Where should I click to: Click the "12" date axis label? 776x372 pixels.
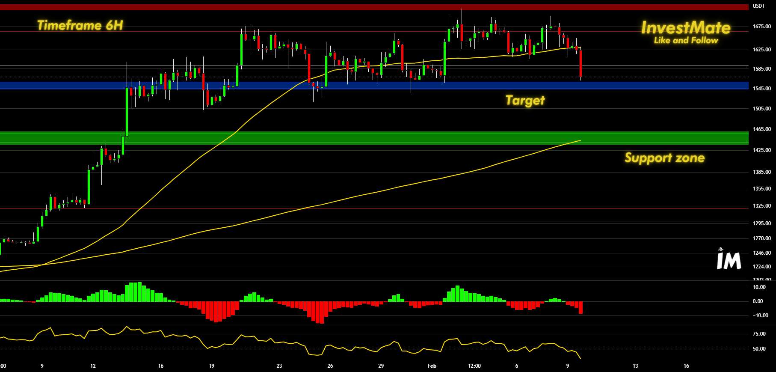(x=93, y=366)
